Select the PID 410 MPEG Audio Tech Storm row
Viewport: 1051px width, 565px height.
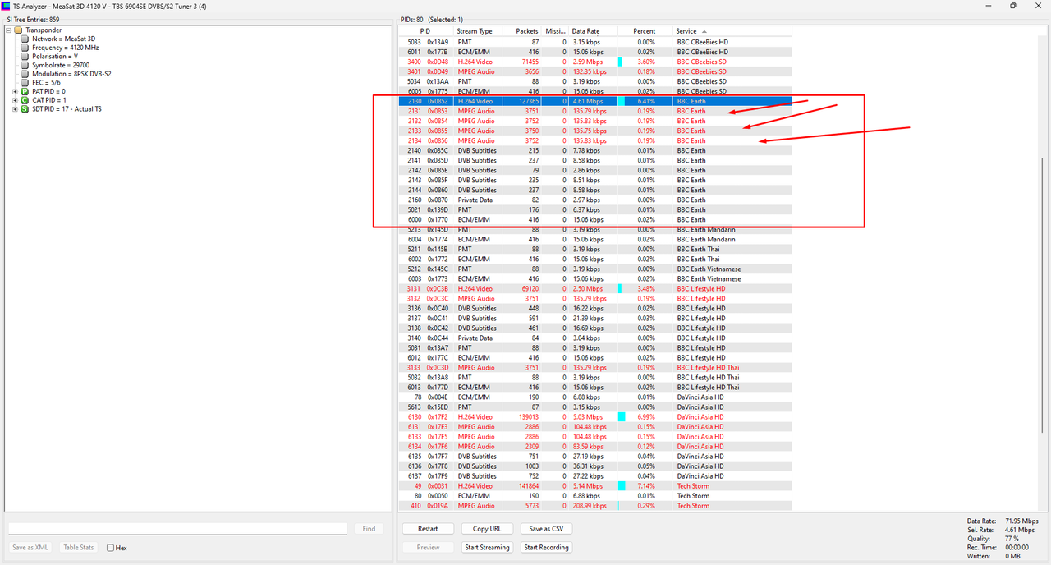point(596,506)
